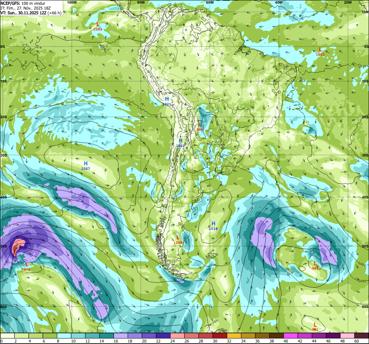
Task: Select the 14–16 dark teal legend swatch
Action: coord(107,336)
